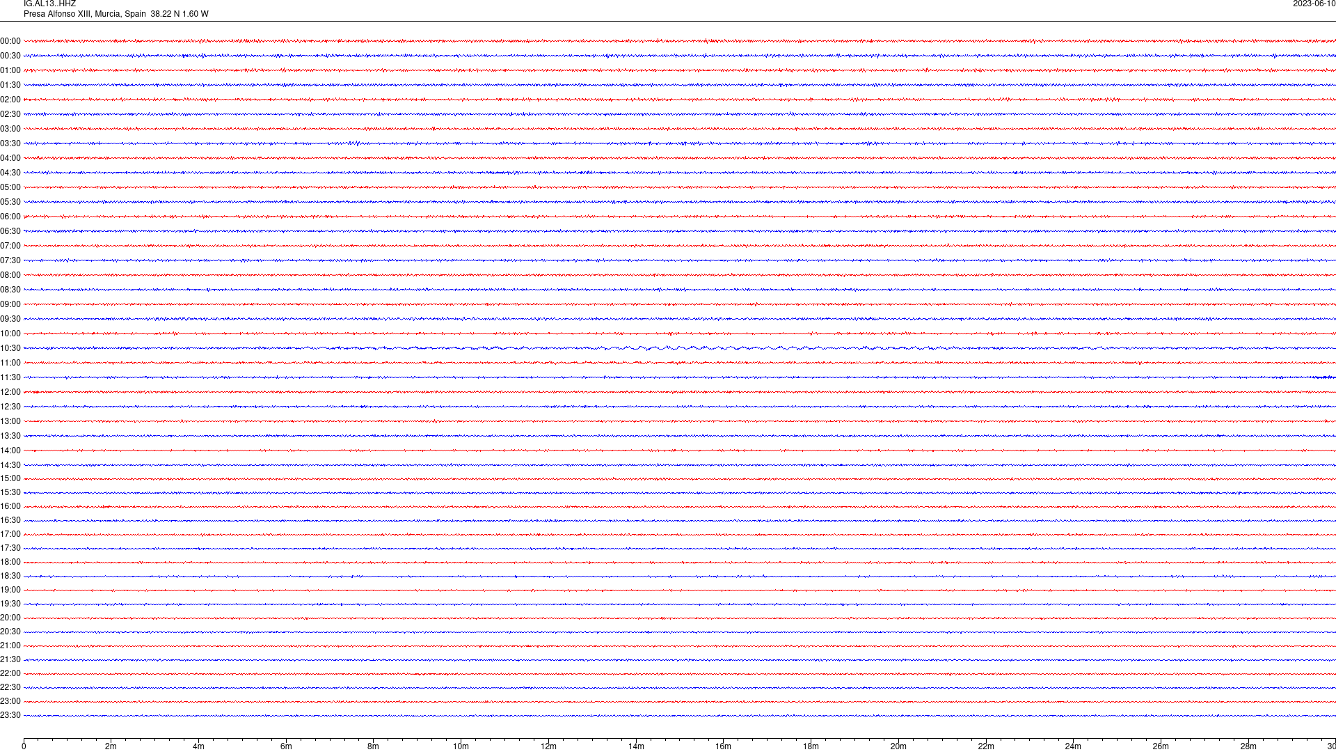
Task: Select the 01:00 trace time label
Action: (10, 70)
